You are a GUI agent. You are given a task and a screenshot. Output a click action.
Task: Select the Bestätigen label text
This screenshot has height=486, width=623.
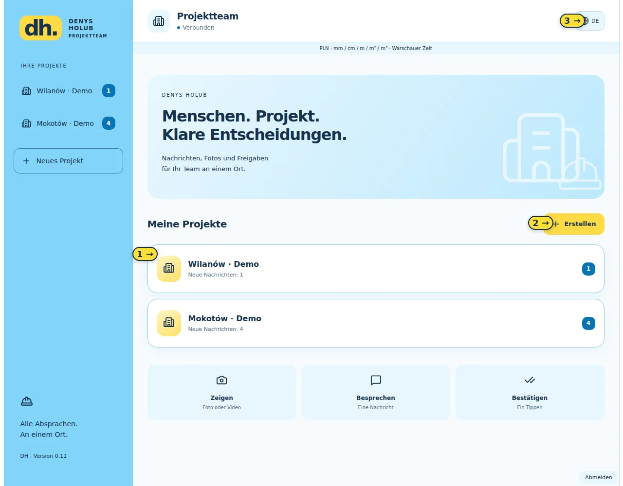[x=530, y=398]
